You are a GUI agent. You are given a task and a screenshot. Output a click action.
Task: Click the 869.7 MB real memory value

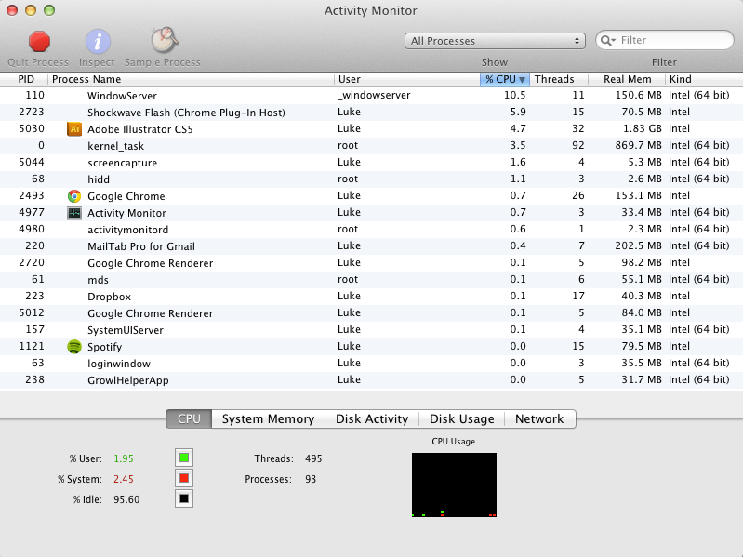[638, 145]
